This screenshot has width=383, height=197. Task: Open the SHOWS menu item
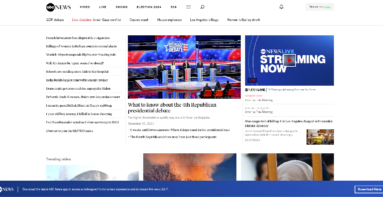pyautogui.click(x=121, y=7)
